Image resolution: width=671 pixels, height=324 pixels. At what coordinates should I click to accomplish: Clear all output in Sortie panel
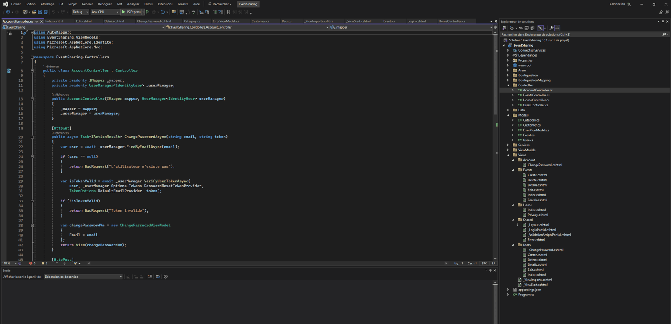click(150, 277)
